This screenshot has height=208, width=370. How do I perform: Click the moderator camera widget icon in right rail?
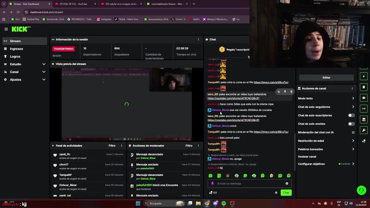364,119
